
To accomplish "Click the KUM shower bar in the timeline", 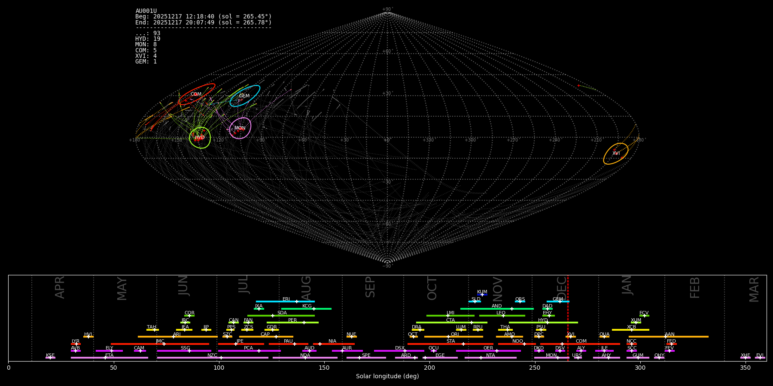I will (x=482, y=295).
